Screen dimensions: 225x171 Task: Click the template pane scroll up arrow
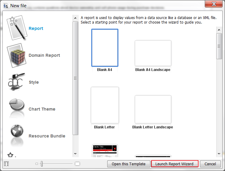(219, 29)
